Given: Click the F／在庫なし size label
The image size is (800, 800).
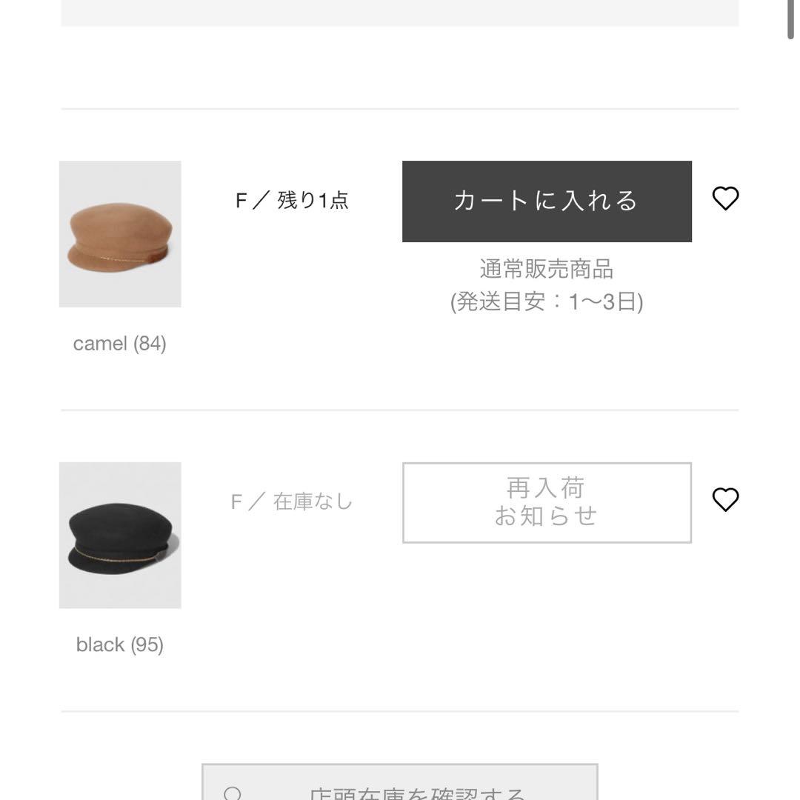Looking at the screenshot, I should (293, 501).
